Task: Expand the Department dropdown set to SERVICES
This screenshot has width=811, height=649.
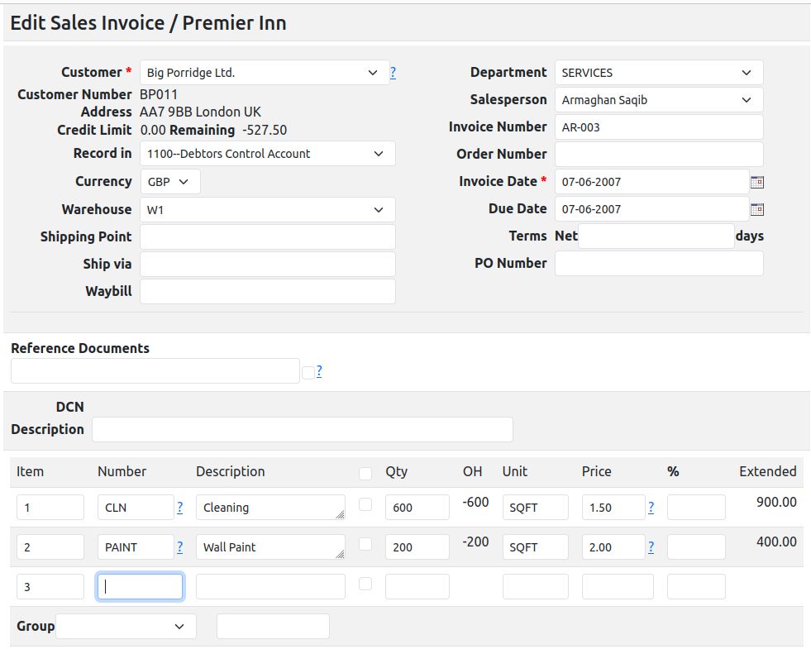Action: [658, 73]
